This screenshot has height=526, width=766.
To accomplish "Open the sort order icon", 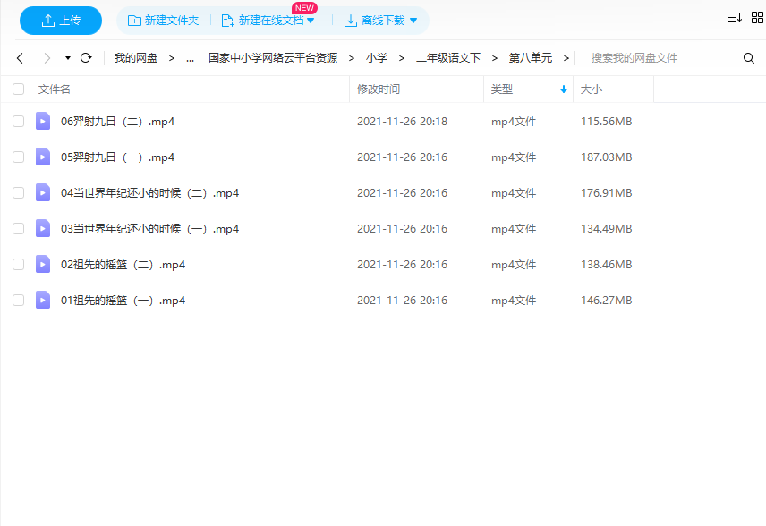I will (x=734, y=18).
